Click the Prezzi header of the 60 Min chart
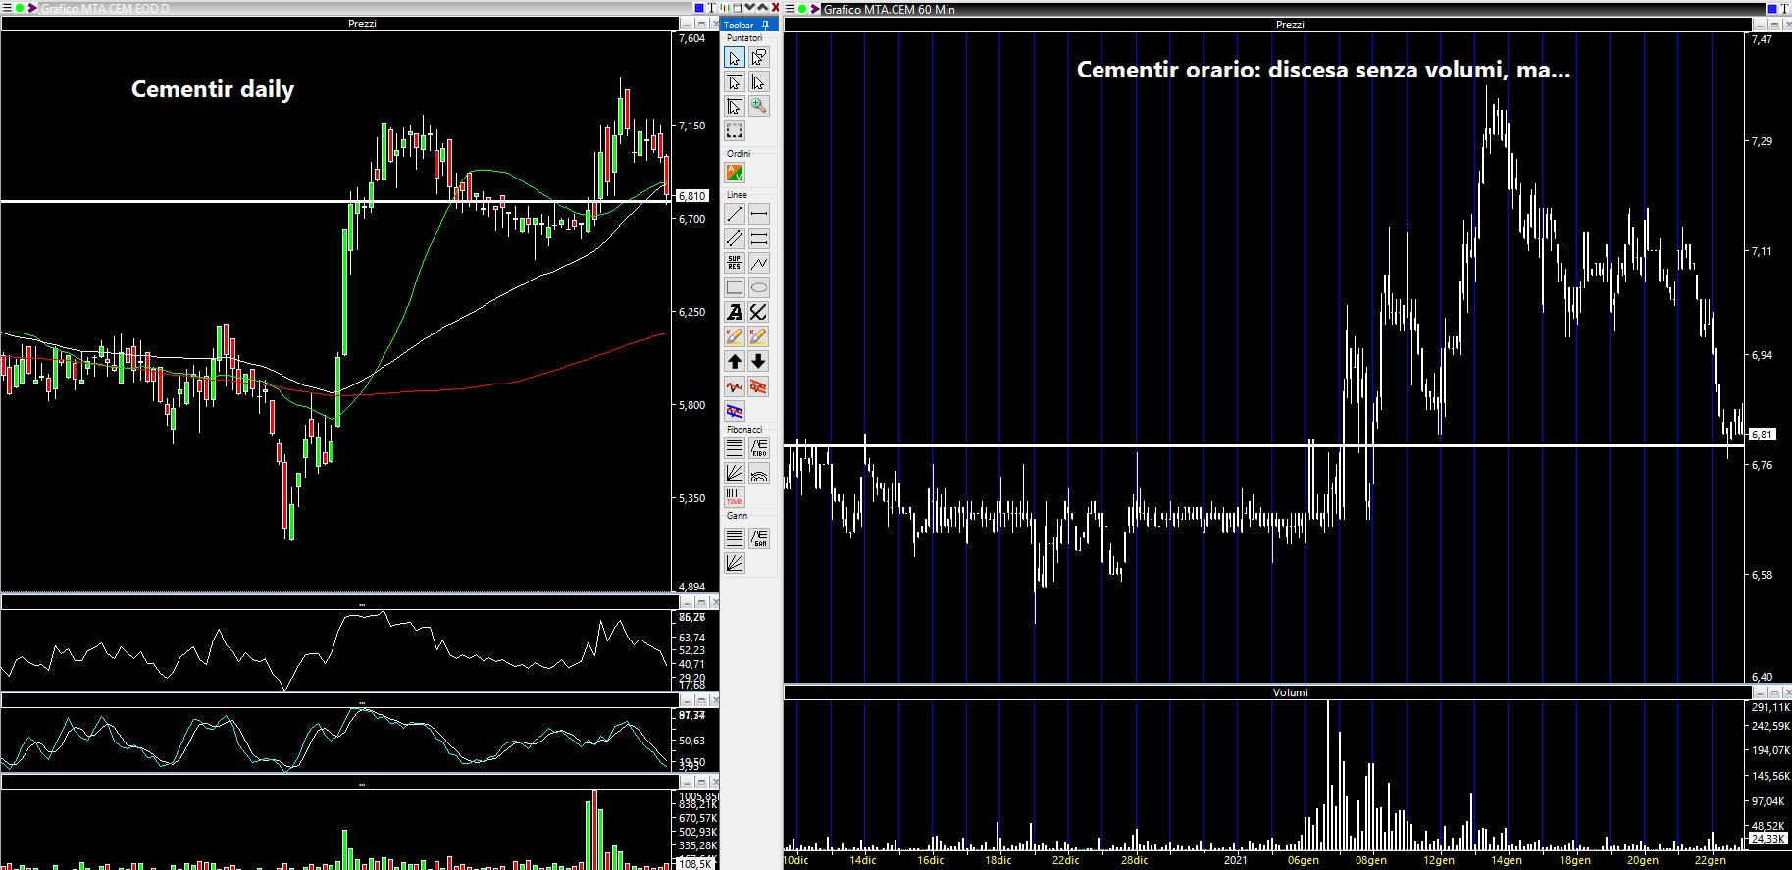 1290,25
